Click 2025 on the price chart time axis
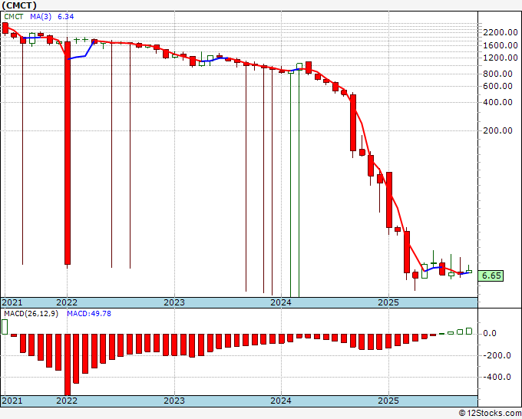The width and height of the screenshot is (522, 419). (388, 302)
